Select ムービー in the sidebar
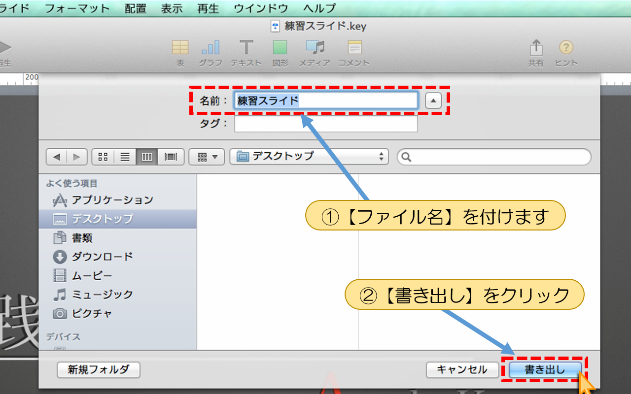Screen dimensions: 631x394 click(118, 275)
